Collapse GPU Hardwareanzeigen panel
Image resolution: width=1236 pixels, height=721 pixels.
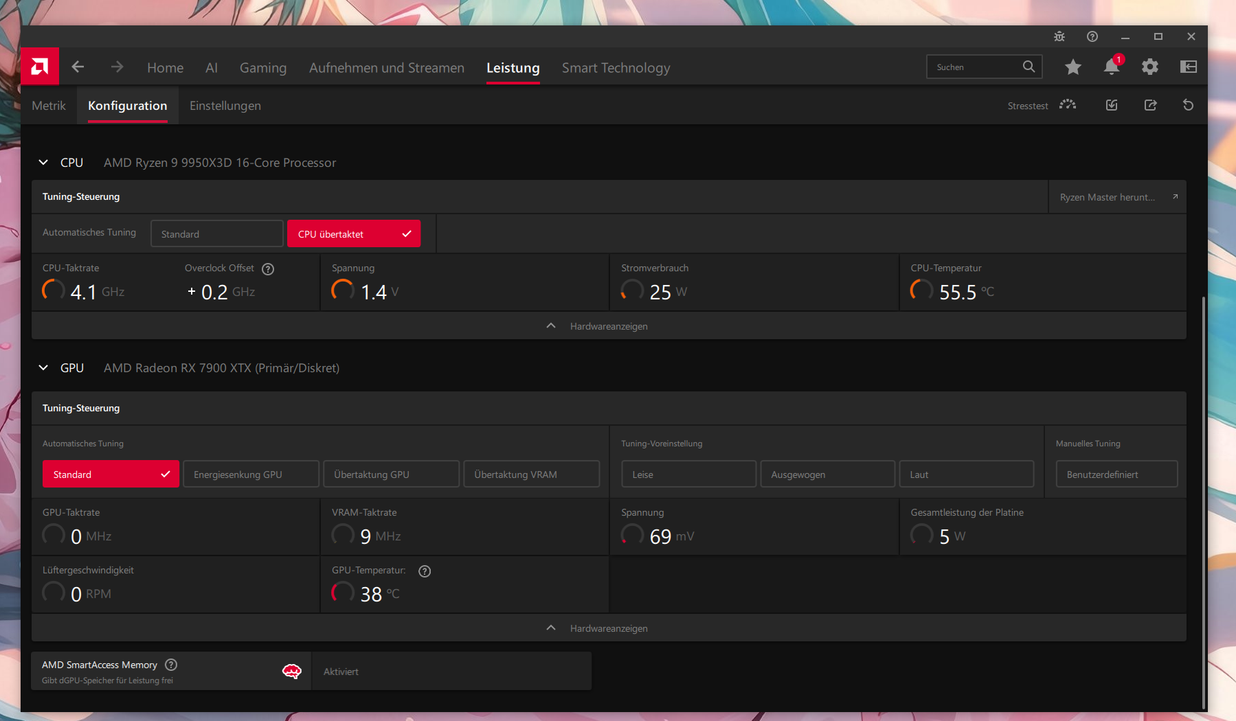pos(609,628)
